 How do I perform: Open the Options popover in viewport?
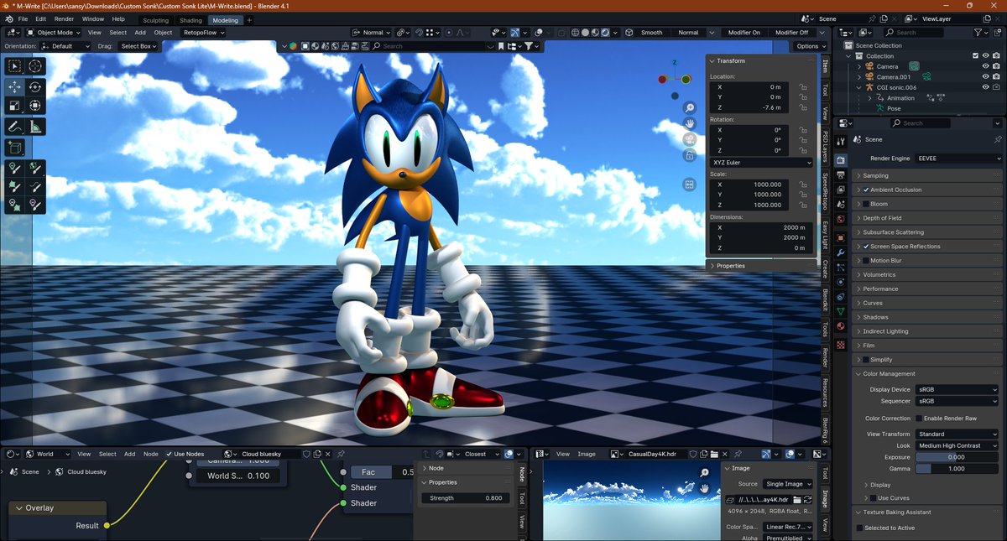(811, 46)
